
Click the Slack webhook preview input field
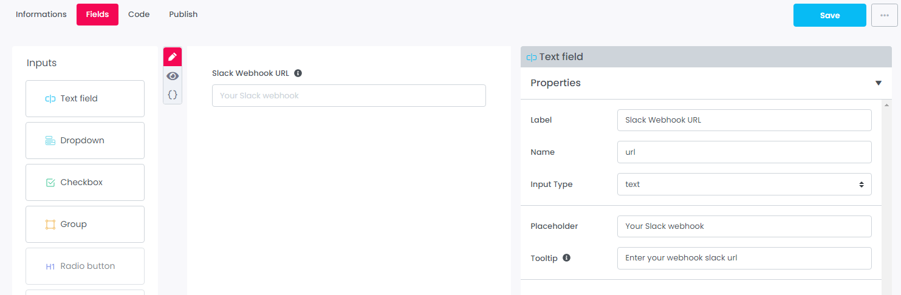(x=349, y=96)
